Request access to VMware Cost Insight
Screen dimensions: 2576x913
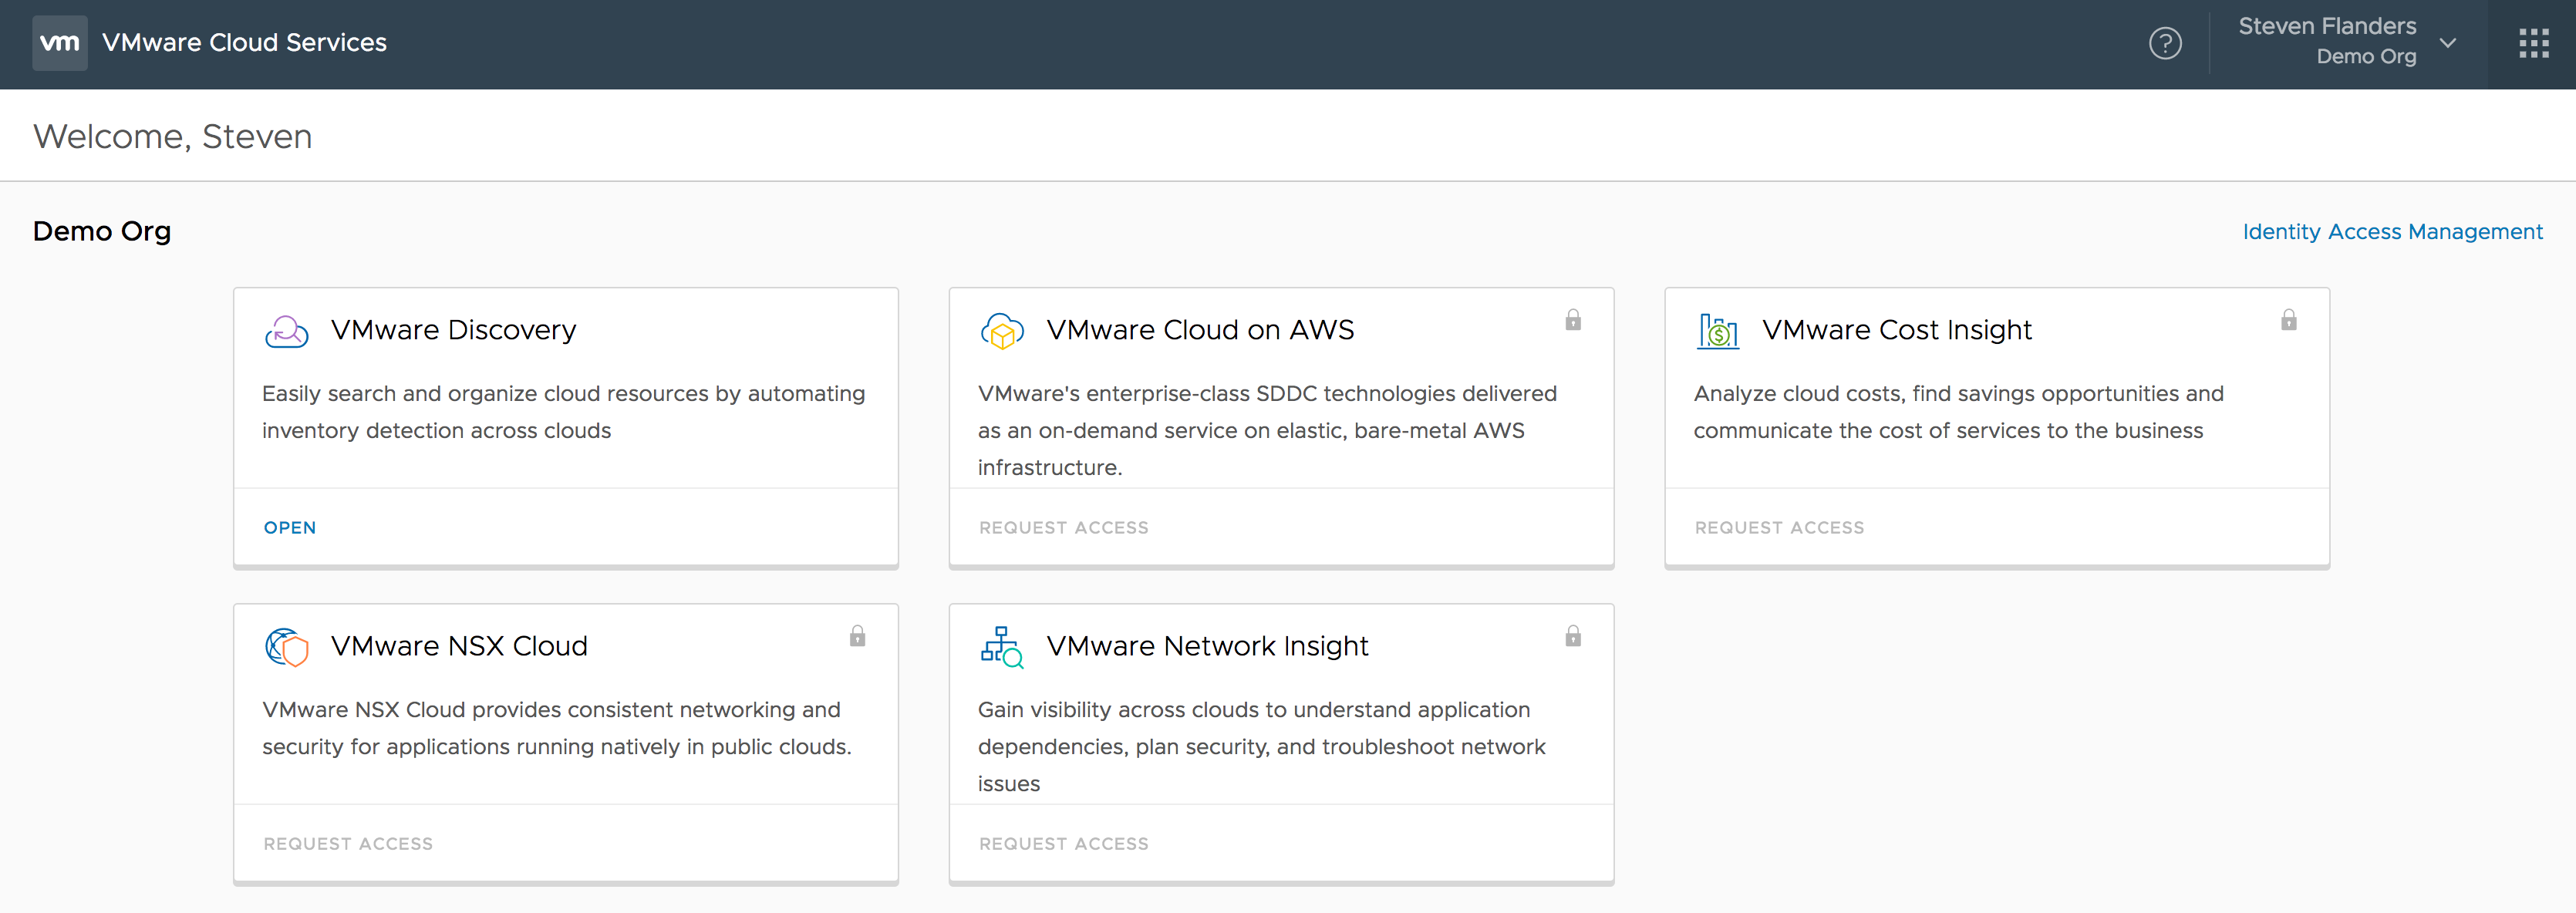tap(1780, 528)
